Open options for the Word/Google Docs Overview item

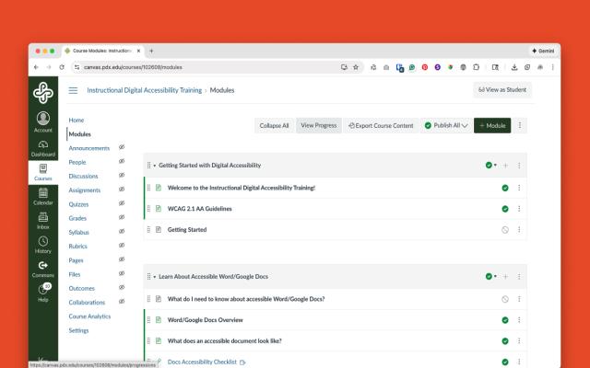[x=519, y=319]
